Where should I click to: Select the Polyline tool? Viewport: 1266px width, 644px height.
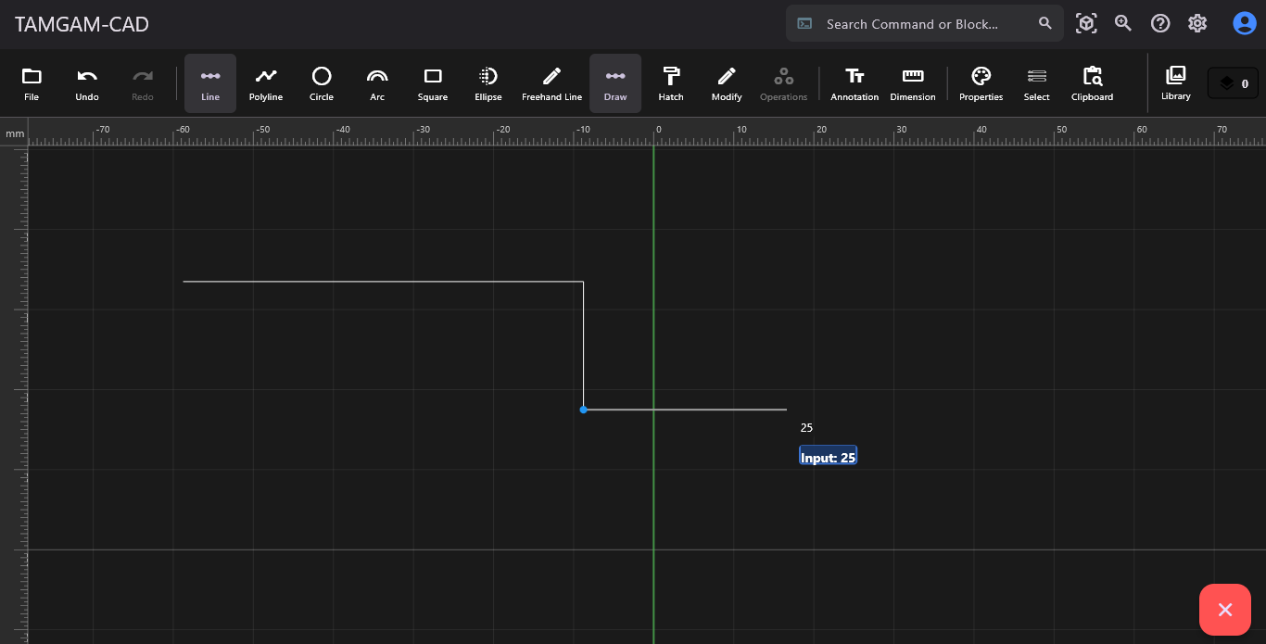(266, 83)
